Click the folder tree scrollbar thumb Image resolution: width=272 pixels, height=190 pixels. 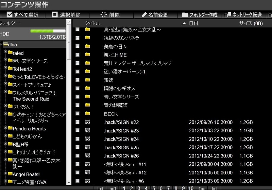tap(69, 42)
